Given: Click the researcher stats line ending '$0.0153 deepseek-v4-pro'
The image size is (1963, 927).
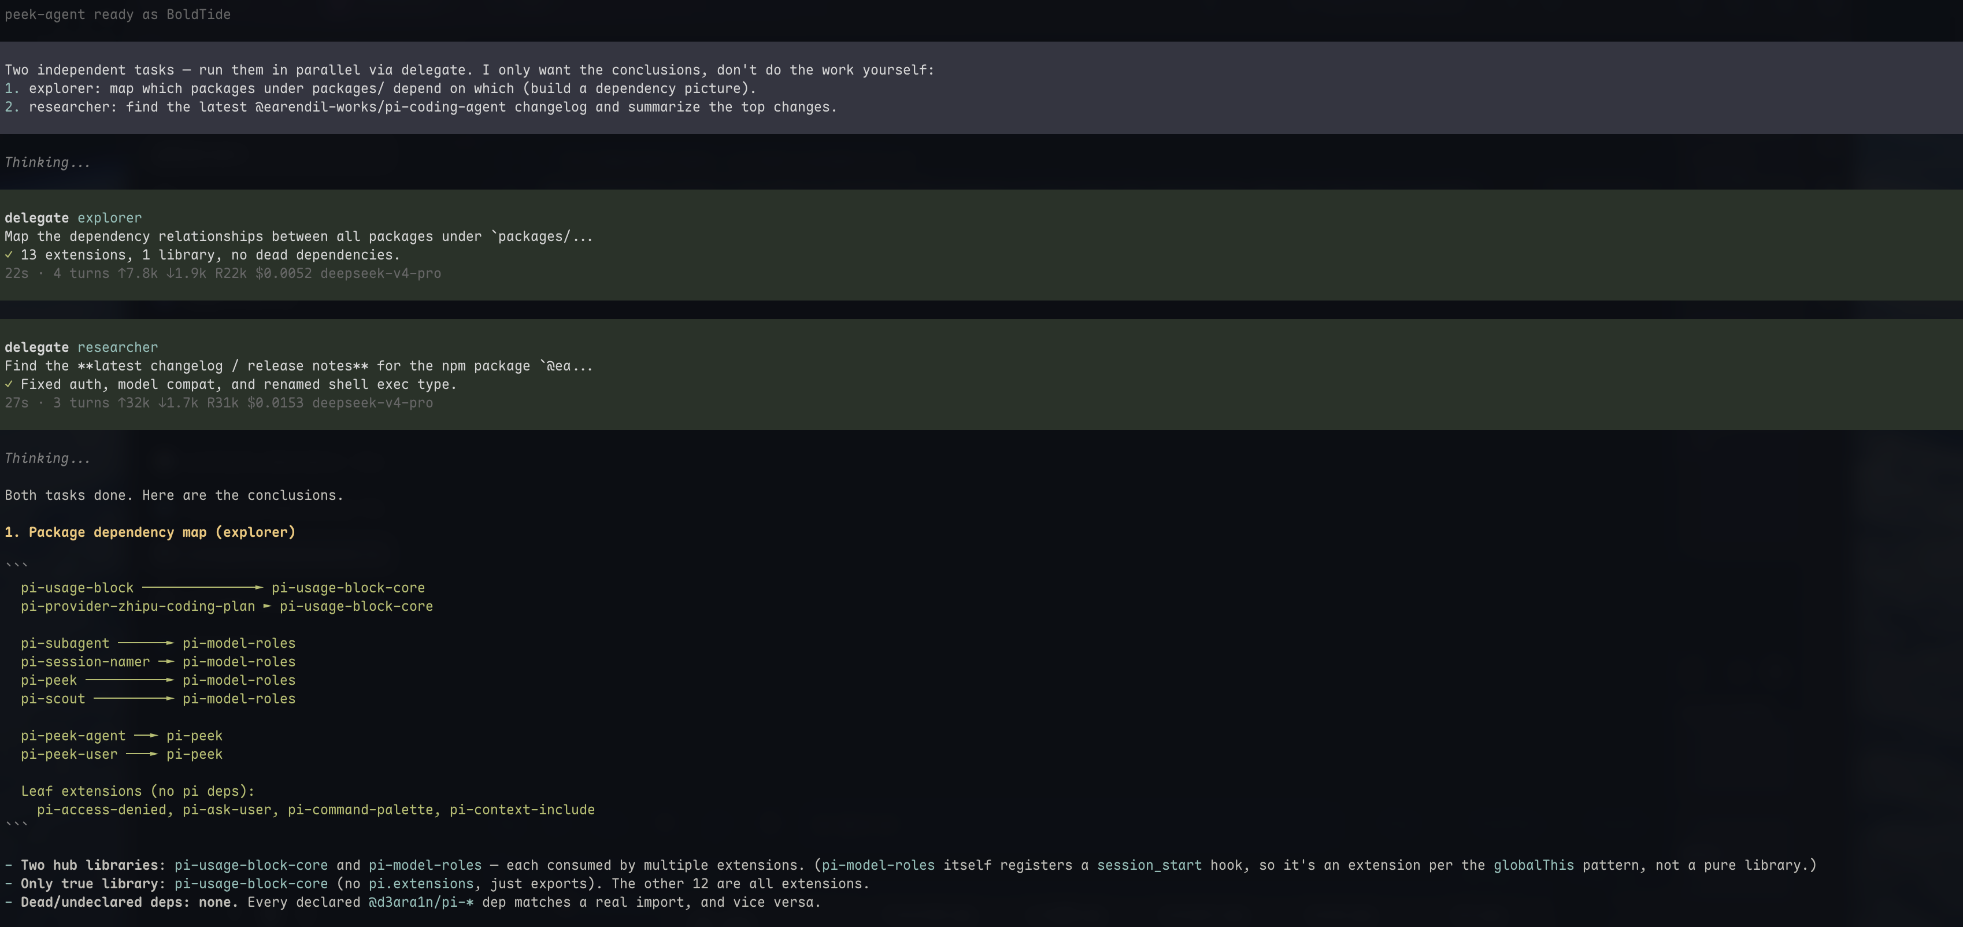Looking at the screenshot, I should pos(218,403).
